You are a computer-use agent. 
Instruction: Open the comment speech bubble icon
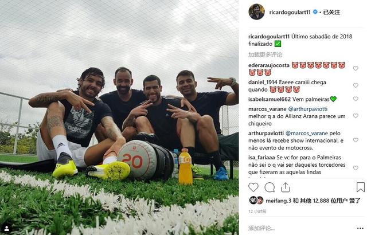coord(270,187)
